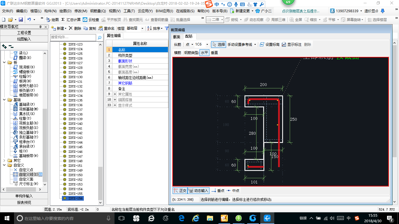The height and width of the screenshot is (224, 399).
Task: Select 集水坑(K) tree item
Action: point(24,114)
